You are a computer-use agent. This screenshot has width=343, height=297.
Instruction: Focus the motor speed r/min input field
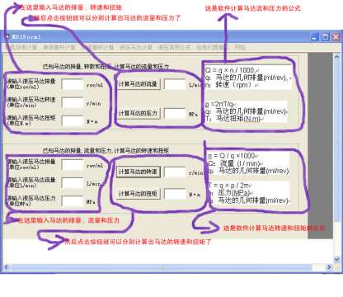pos(73,103)
